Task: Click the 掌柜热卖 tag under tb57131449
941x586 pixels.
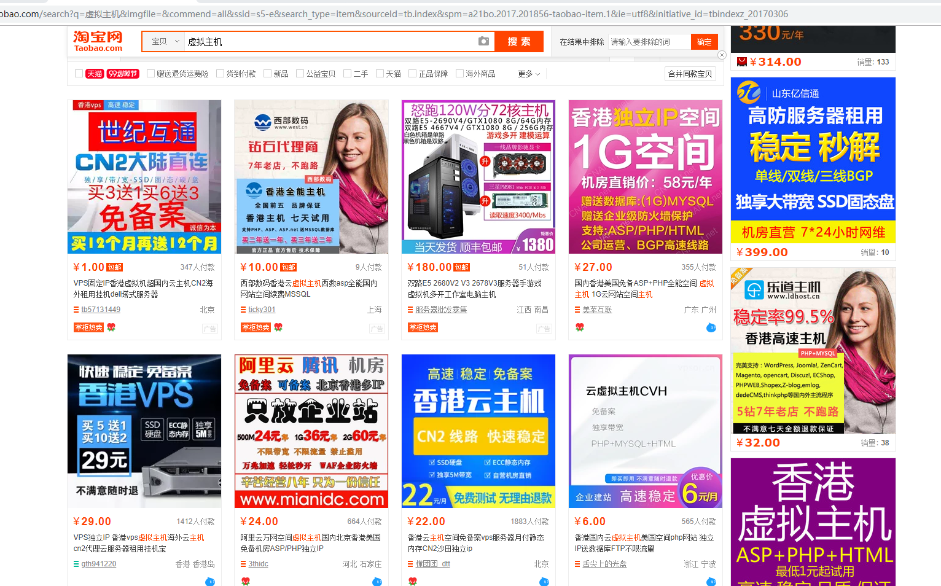Action: tap(88, 327)
